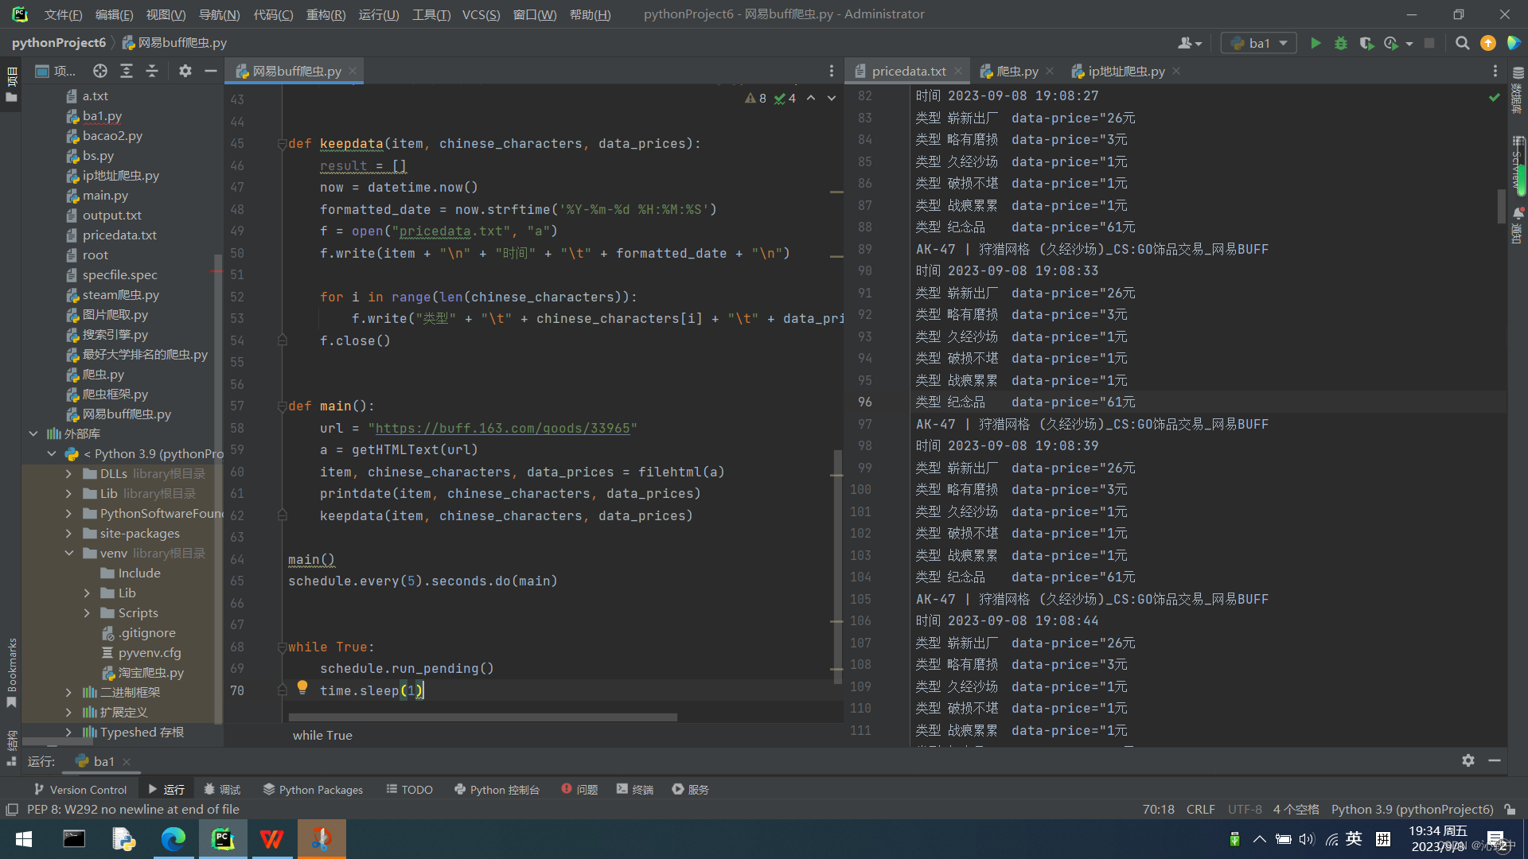Click the green Run button in toolbar

(1316, 43)
